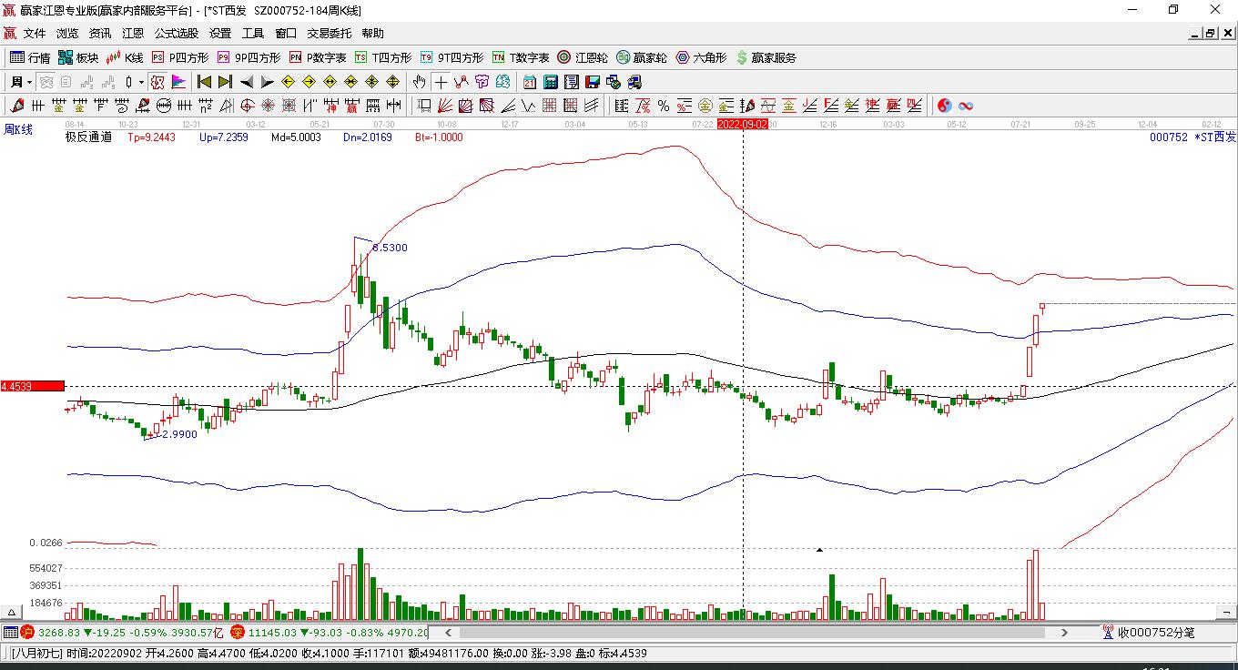Open the 公式选股 menu
This screenshot has height=670, width=1238.
pos(176,33)
